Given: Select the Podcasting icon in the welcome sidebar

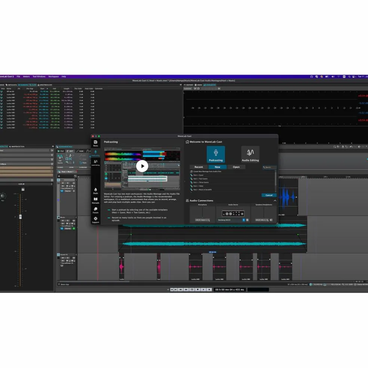Looking at the screenshot, I should click(95, 153).
